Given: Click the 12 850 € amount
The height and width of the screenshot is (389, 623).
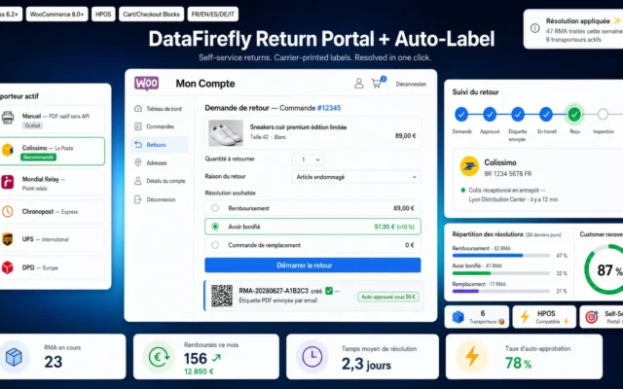Looking at the screenshot, I should 199,371.
